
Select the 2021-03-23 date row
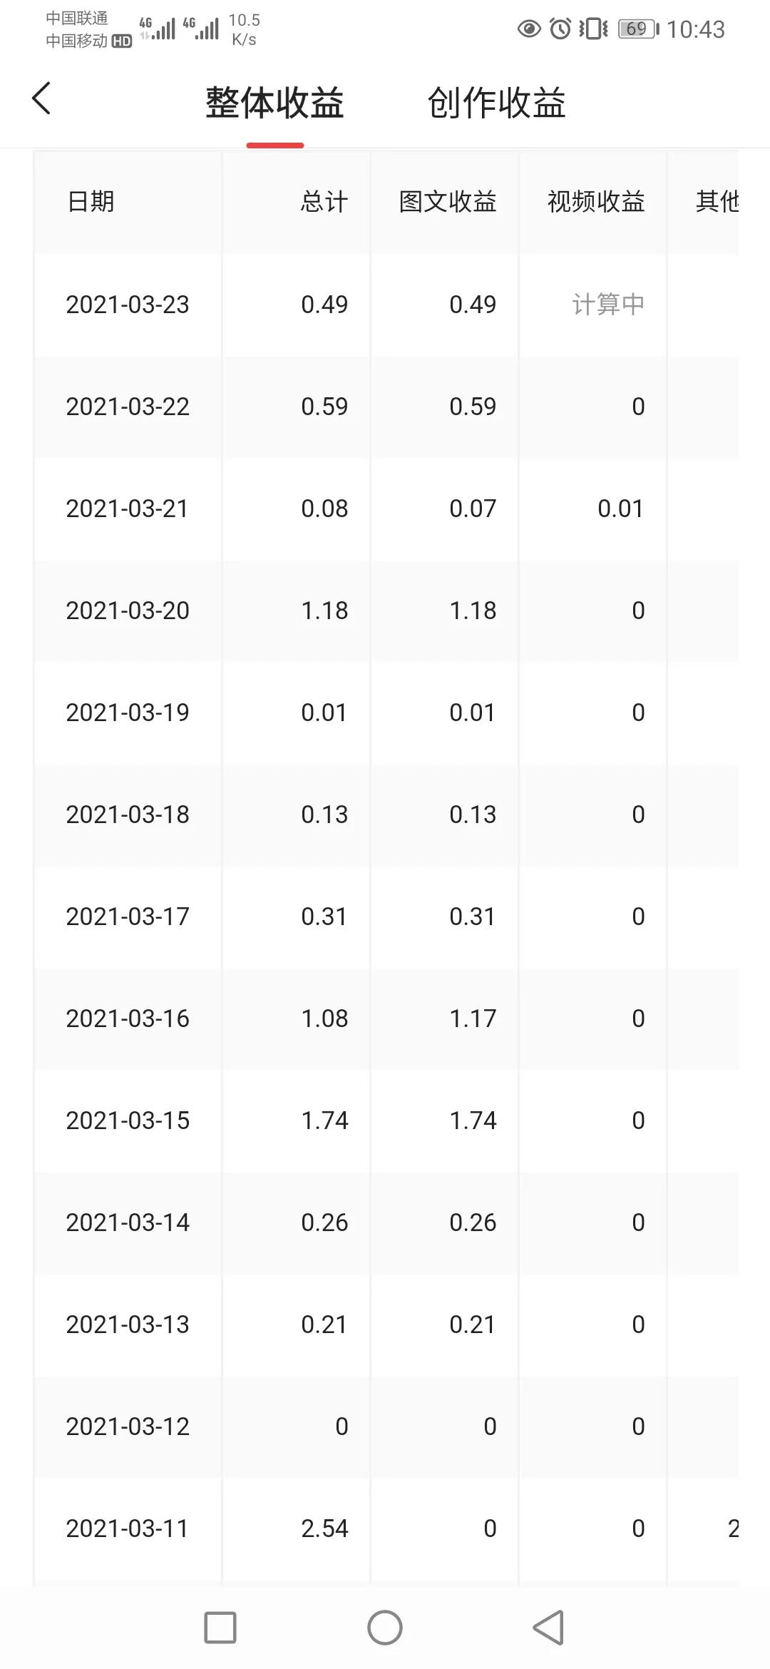(x=128, y=305)
